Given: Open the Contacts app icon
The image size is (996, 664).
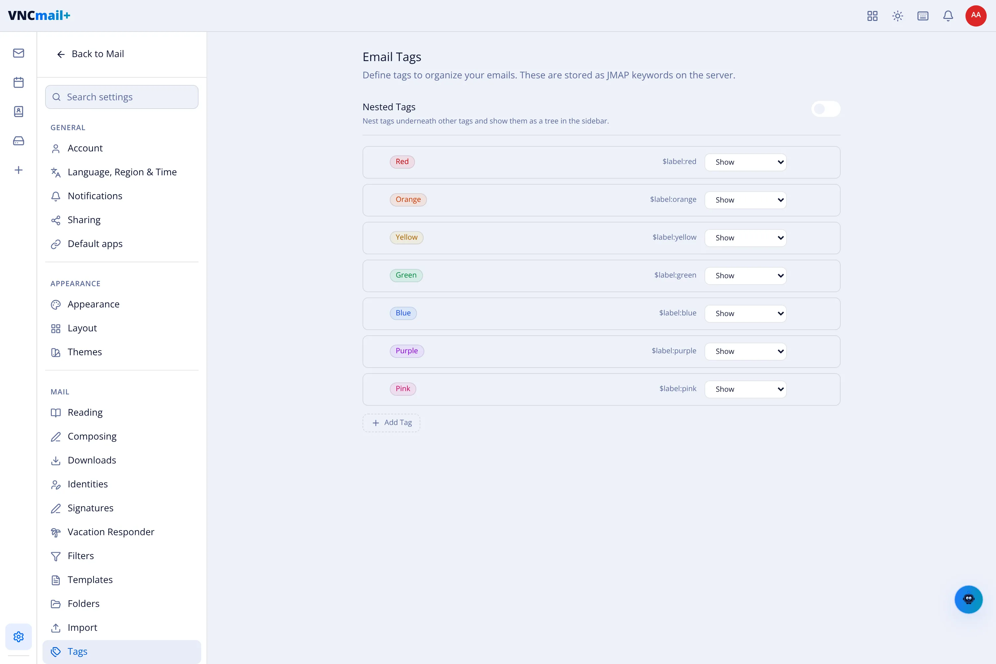Looking at the screenshot, I should click(x=19, y=111).
